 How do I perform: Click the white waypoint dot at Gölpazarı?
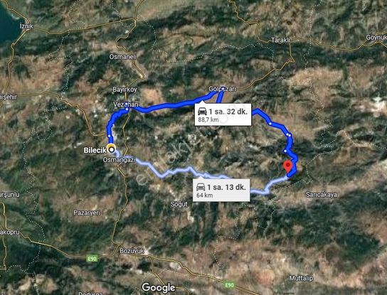click(223, 88)
